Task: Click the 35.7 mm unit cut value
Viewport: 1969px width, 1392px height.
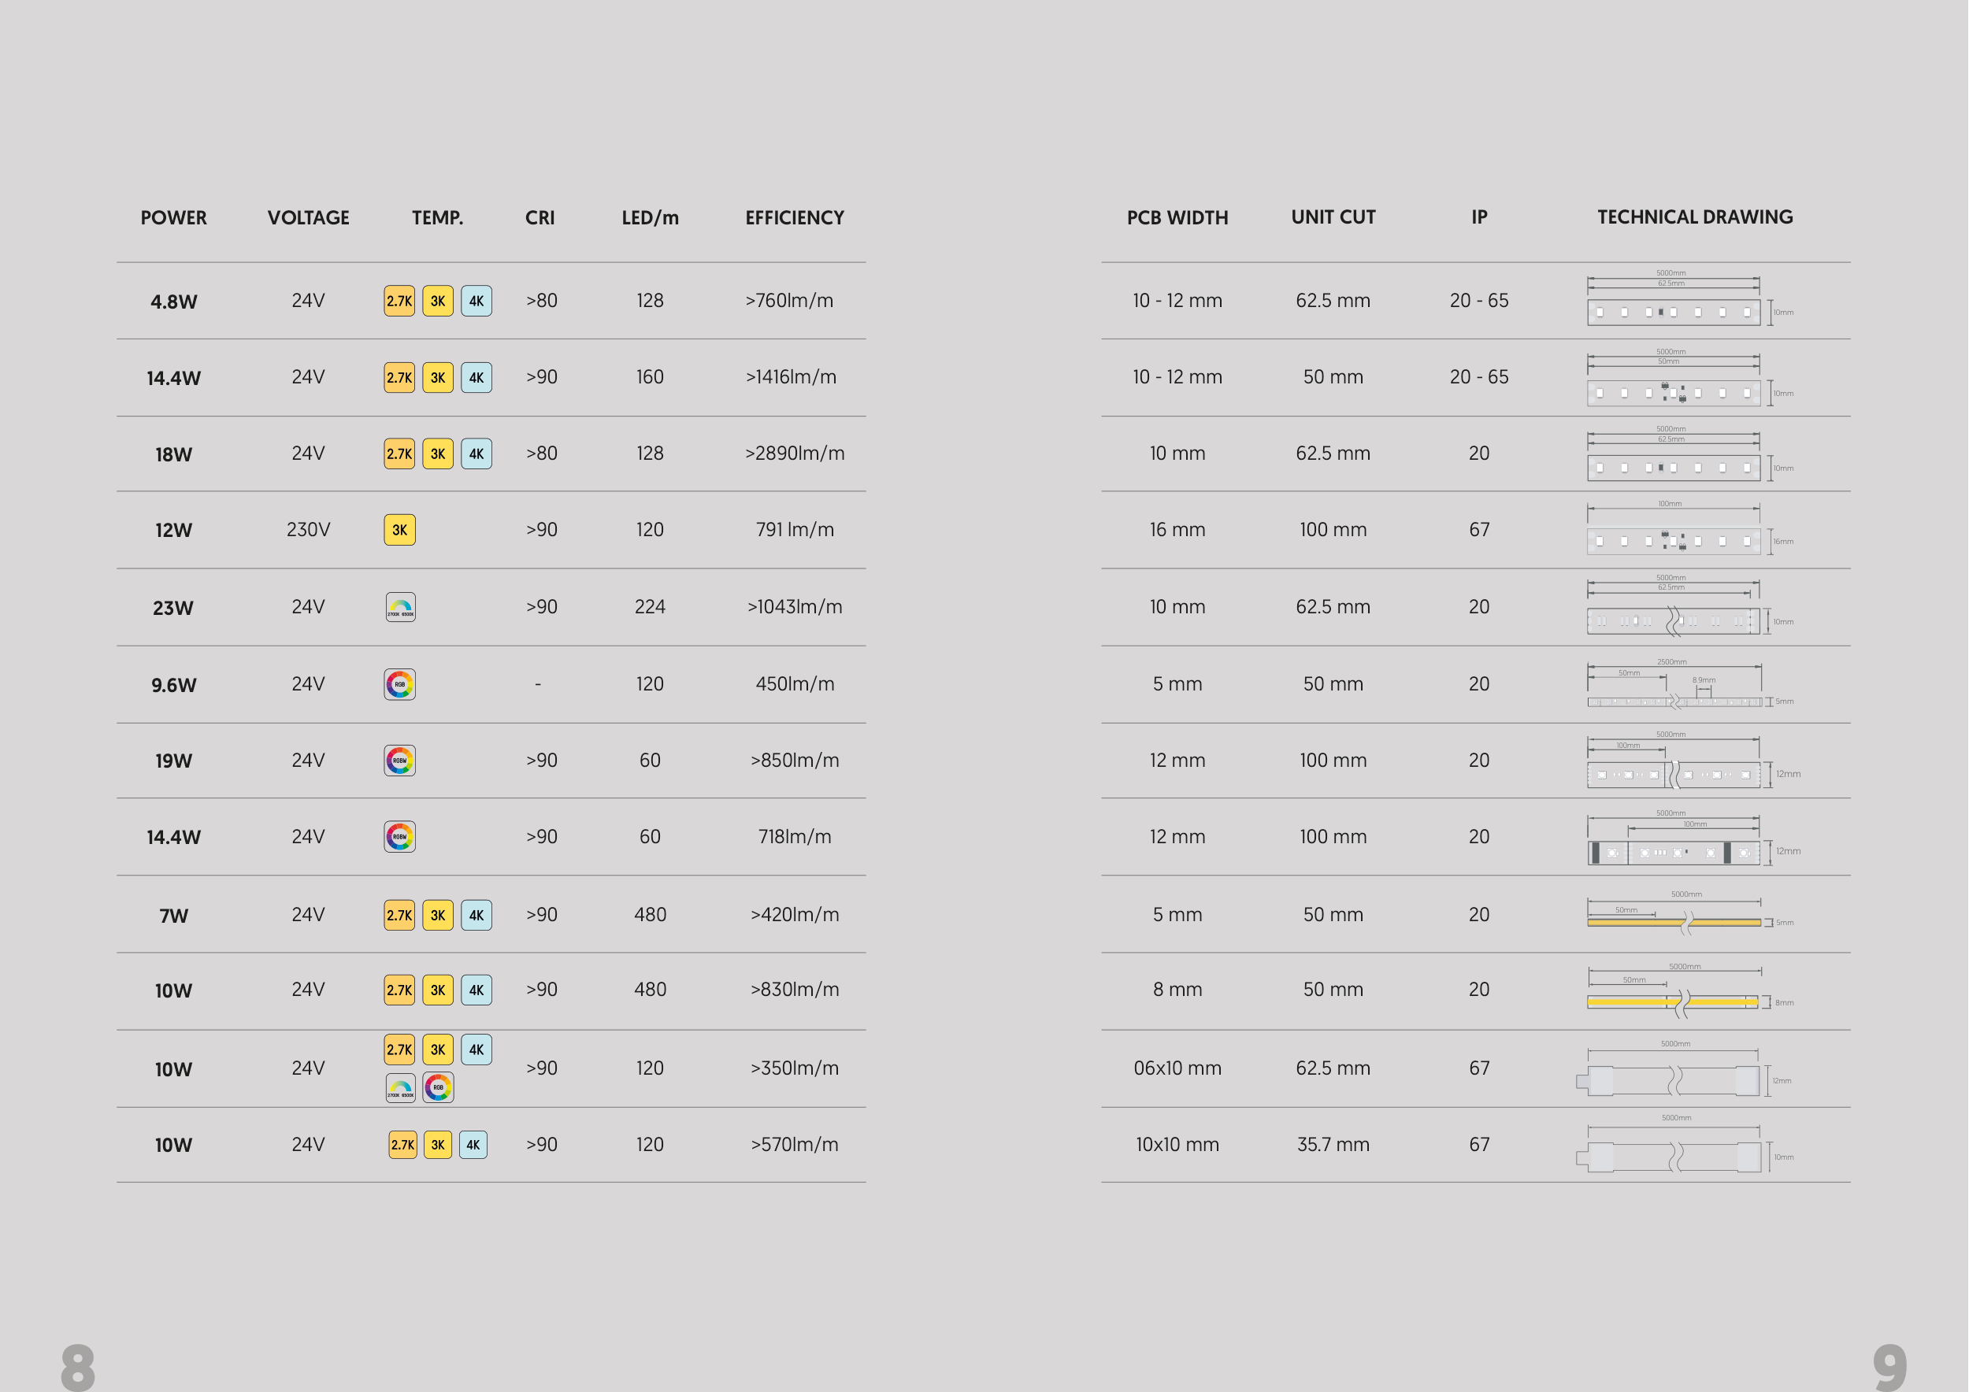Action: pos(1333,1144)
